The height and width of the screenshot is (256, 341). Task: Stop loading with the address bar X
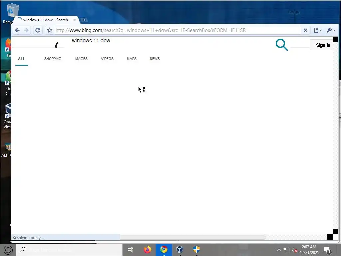click(x=305, y=30)
